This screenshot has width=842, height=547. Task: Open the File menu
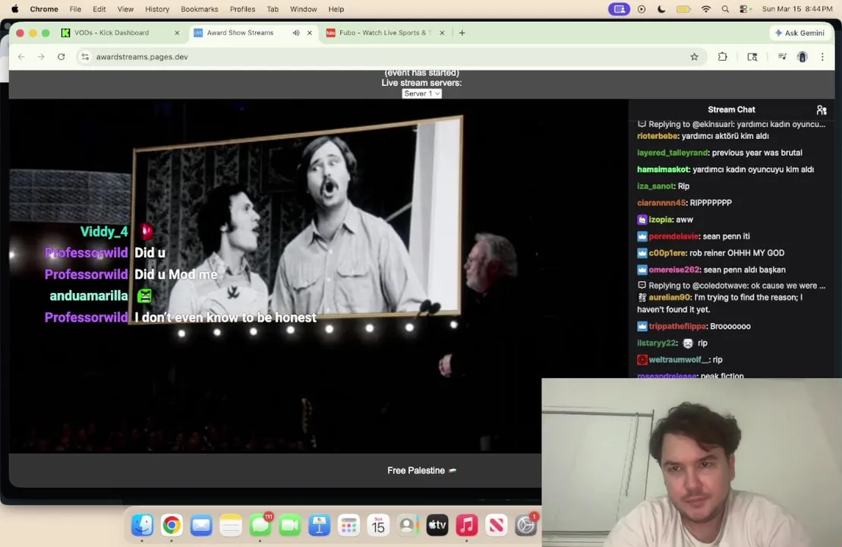coord(75,9)
